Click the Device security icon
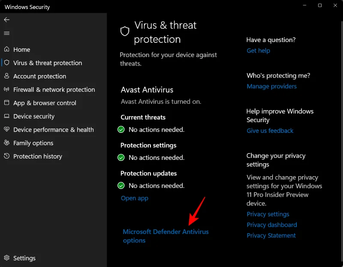 (x=6, y=116)
